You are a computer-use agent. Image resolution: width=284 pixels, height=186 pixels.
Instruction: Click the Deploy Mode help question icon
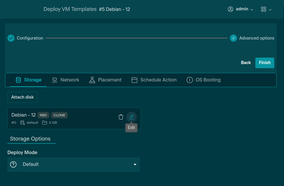point(13,164)
